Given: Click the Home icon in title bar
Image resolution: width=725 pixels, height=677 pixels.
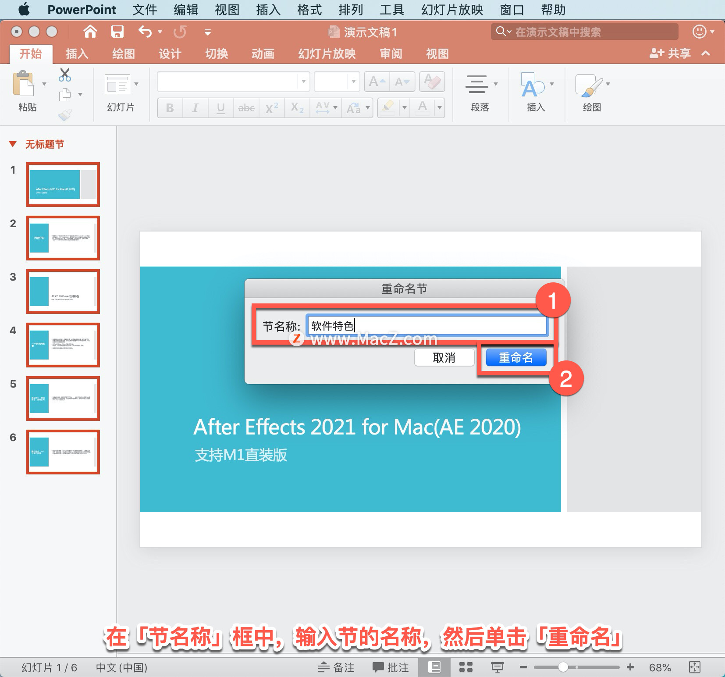Looking at the screenshot, I should pyautogui.click(x=90, y=32).
